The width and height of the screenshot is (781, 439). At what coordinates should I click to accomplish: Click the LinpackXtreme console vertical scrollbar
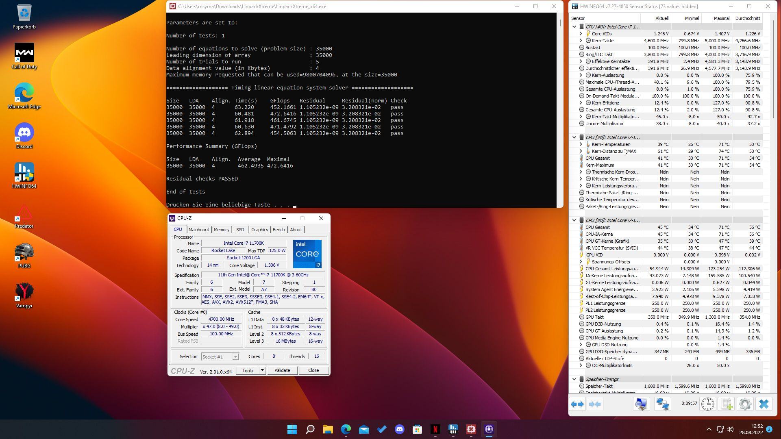pos(560,110)
